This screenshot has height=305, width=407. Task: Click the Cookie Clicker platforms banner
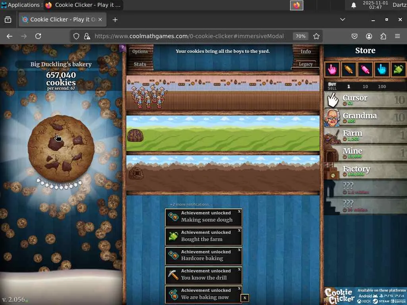(366, 295)
